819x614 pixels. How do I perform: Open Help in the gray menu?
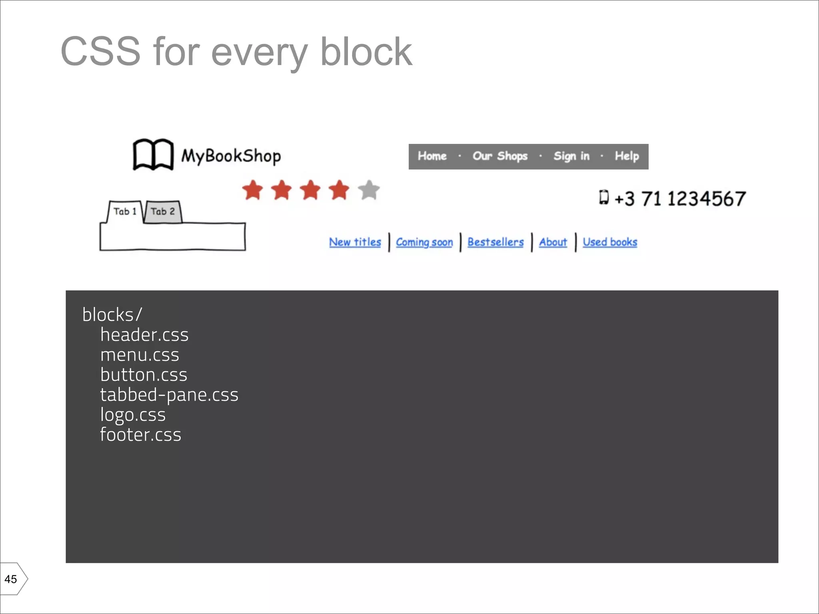[627, 156]
